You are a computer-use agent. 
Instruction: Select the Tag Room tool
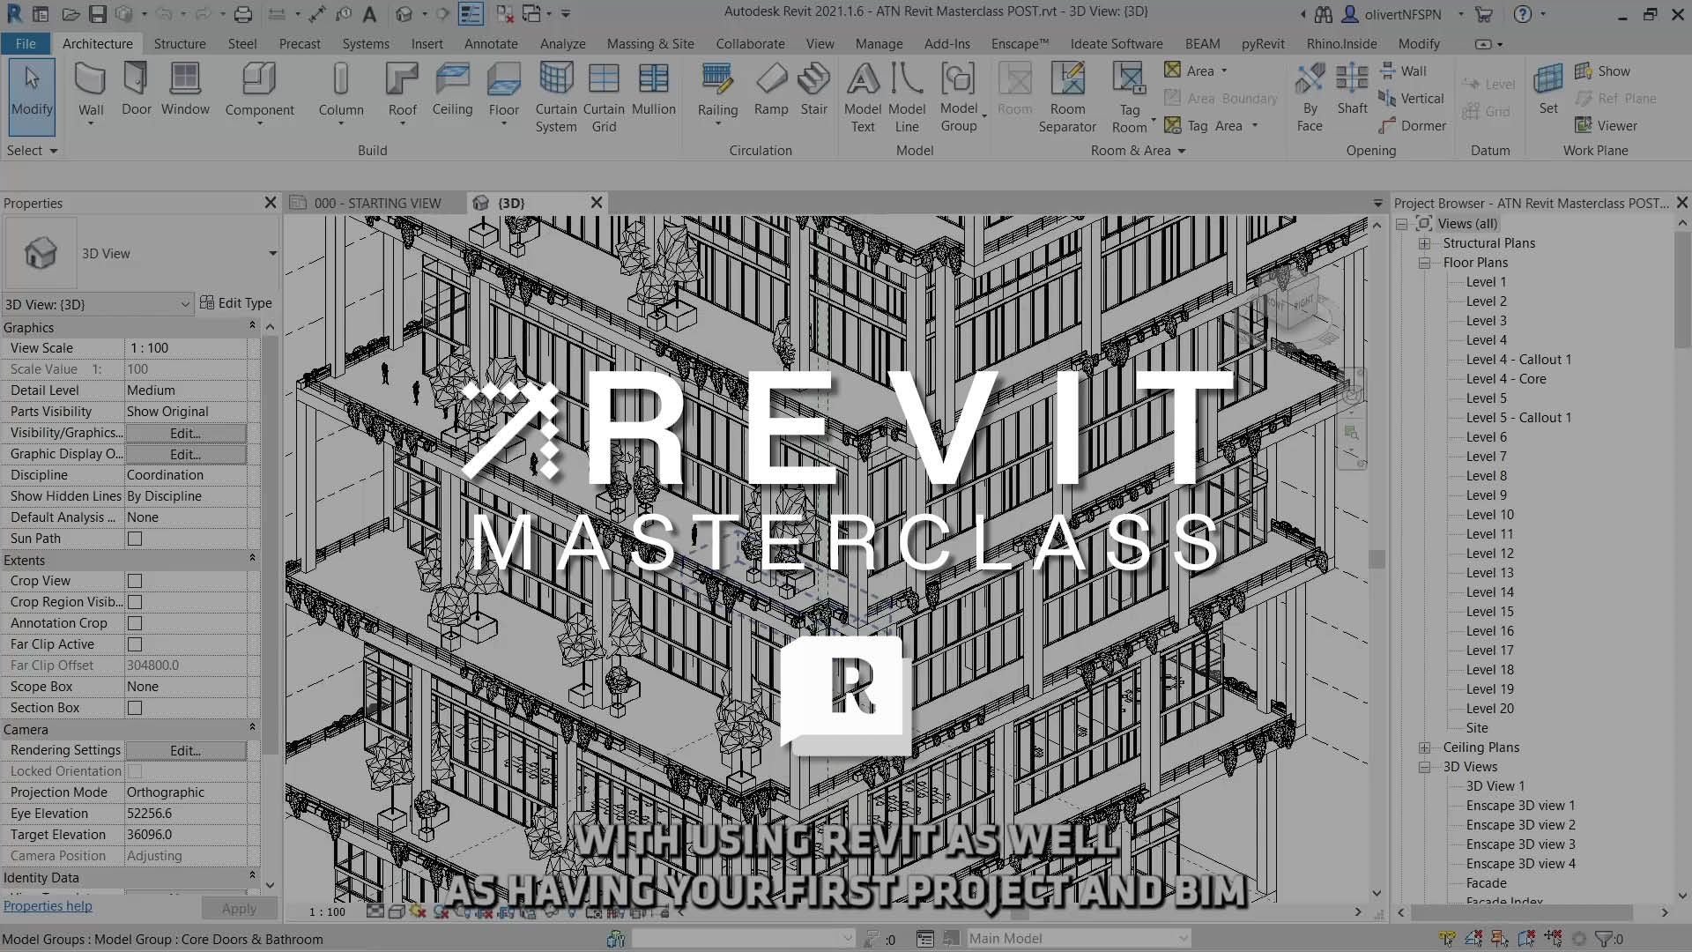click(x=1130, y=97)
